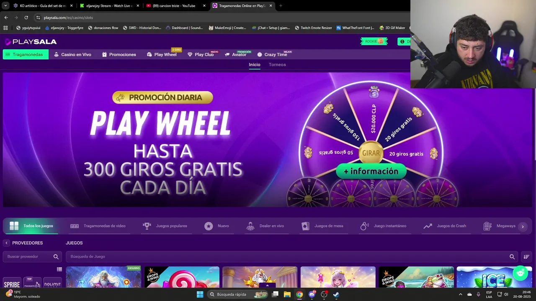Click the Promoción Diaria banner label

point(162,97)
